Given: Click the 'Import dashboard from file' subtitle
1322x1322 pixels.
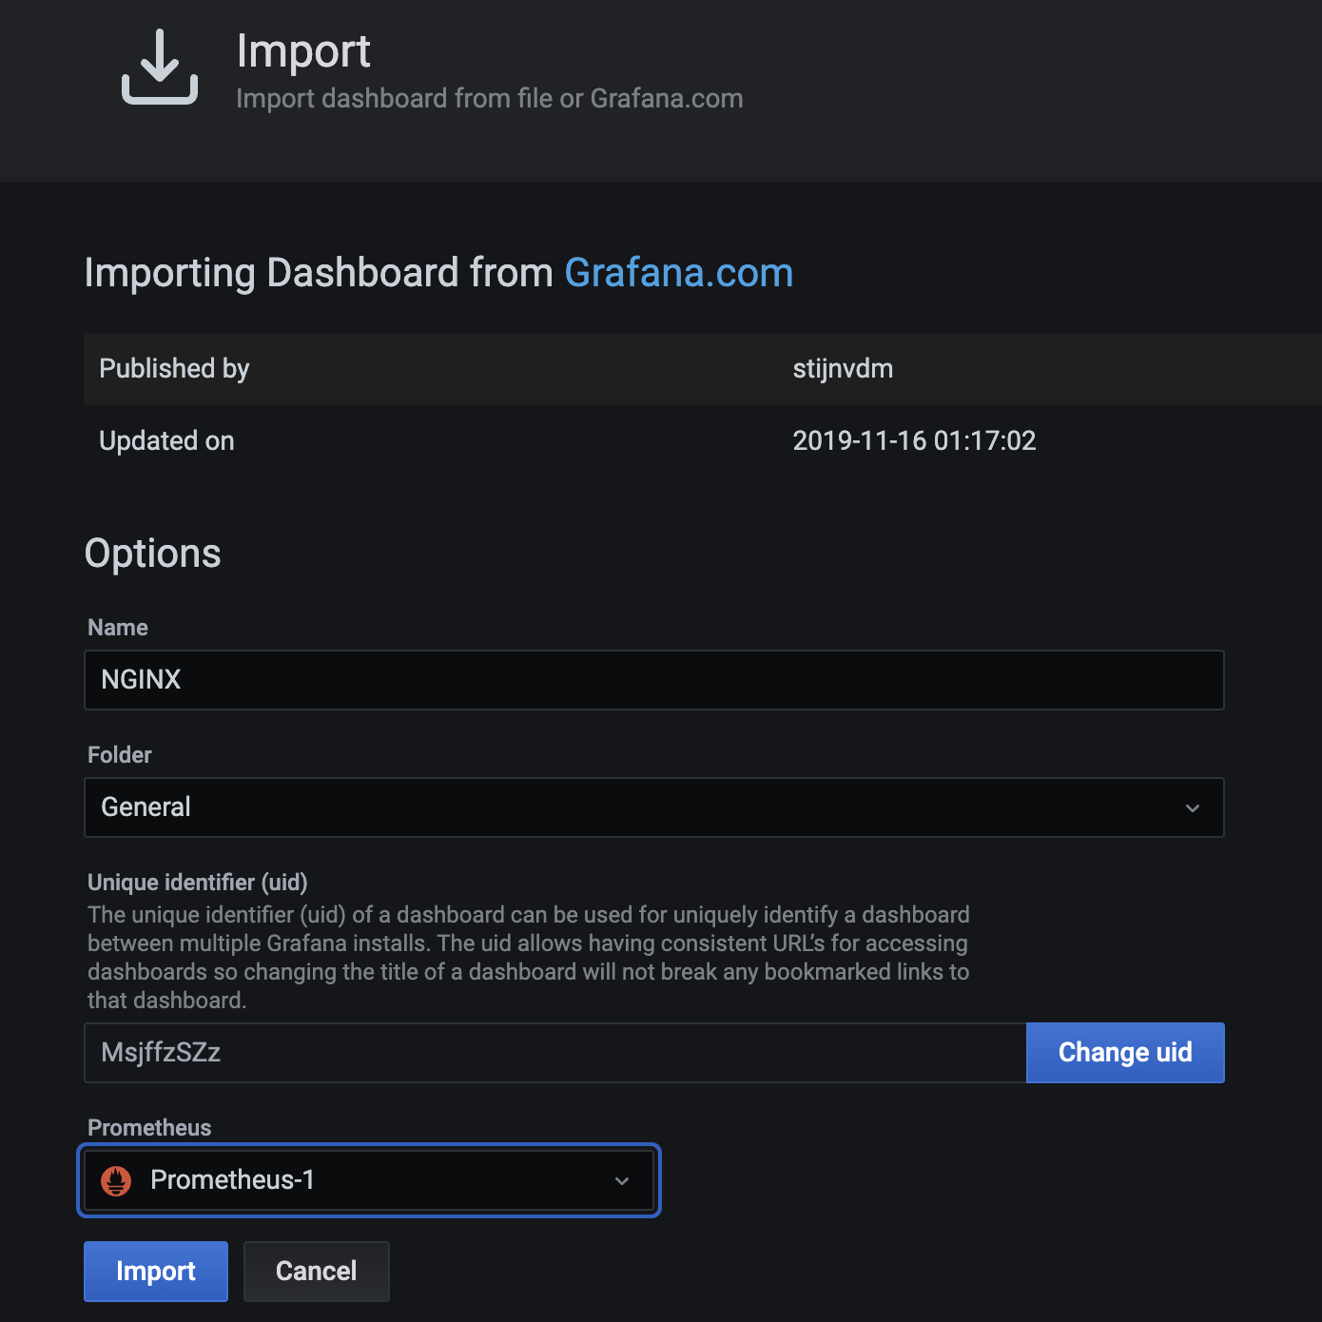Looking at the screenshot, I should coord(490,99).
